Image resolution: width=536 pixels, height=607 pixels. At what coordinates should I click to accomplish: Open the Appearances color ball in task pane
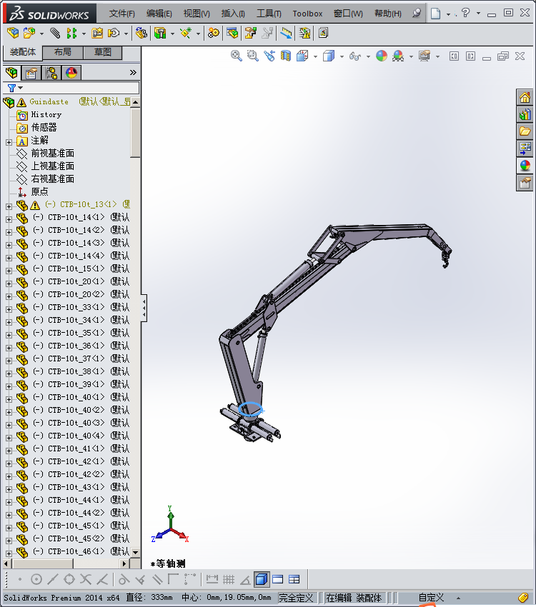pyautogui.click(x=525, y=166)
